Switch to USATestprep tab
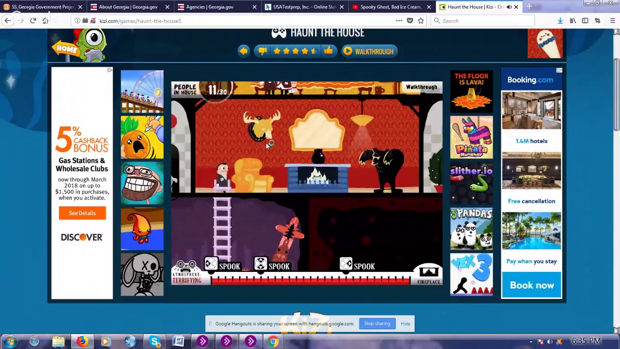Image resolution: width=620 pixels, height=349 pixels. [304, 7]
